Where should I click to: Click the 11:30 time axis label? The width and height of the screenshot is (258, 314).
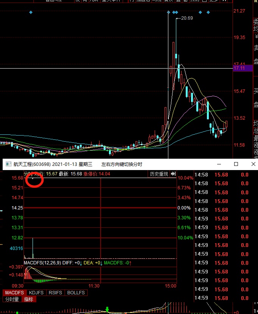(x=94, y=286)
